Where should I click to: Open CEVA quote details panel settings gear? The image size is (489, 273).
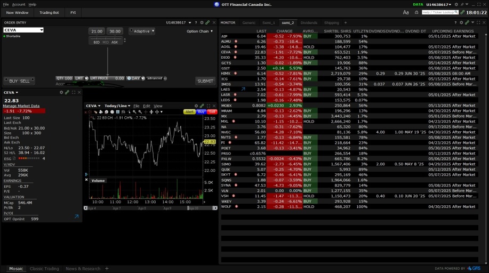point(61,92)
